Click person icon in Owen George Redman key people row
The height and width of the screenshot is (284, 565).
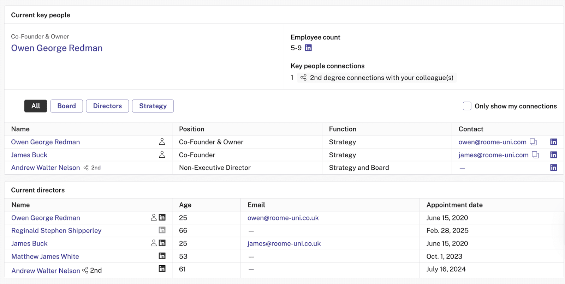pos(162,141)
